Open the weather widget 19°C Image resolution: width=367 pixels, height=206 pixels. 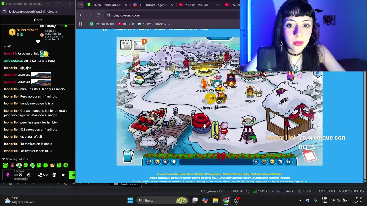19,200
